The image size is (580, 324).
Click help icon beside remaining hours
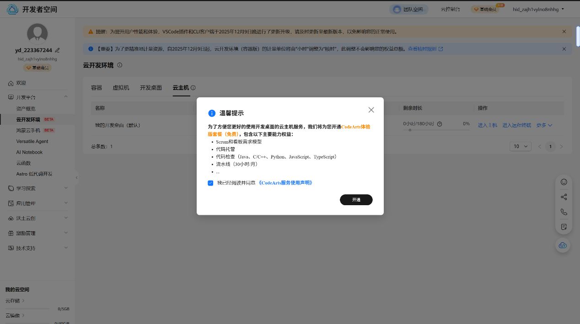click(x=440, y=124)
